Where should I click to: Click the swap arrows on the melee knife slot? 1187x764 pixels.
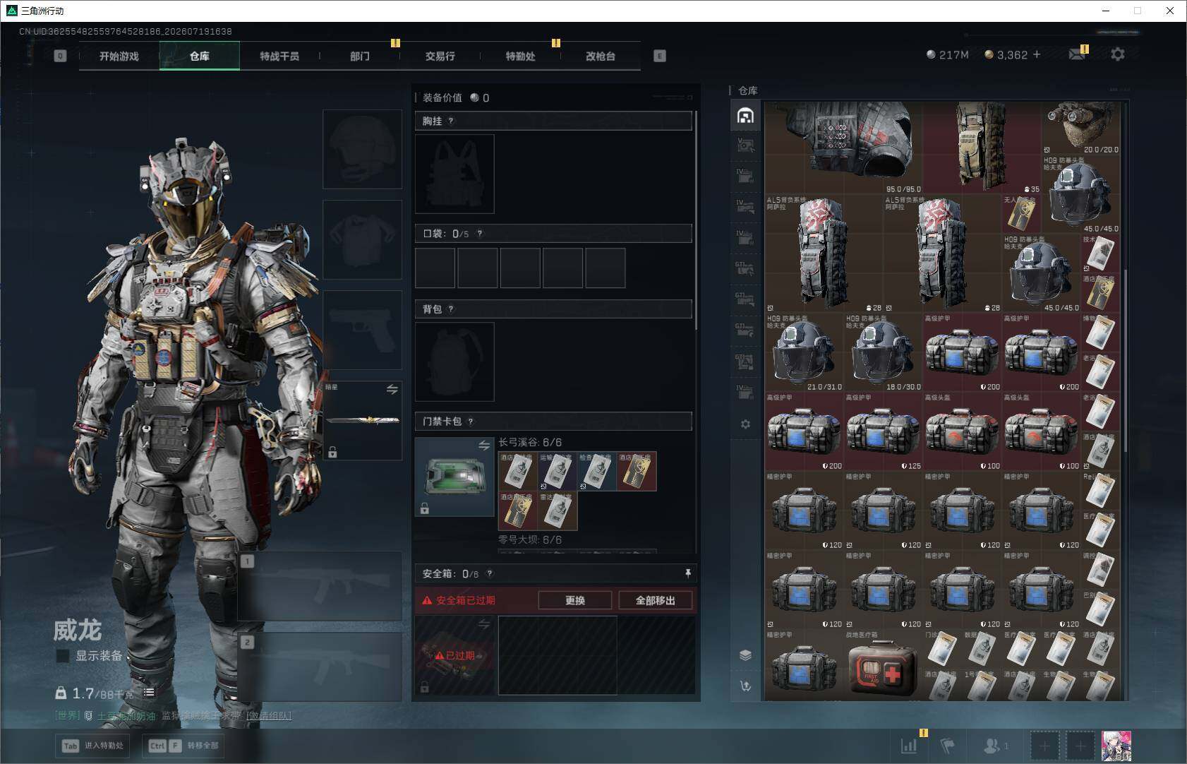coord(392,390)
